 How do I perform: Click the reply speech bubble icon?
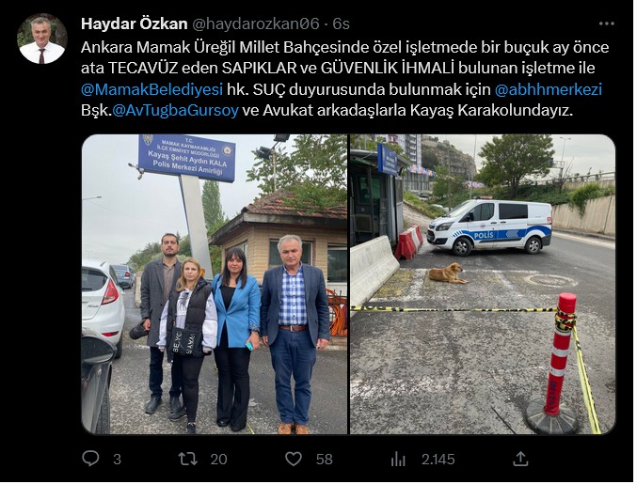(x=90, y=459)
